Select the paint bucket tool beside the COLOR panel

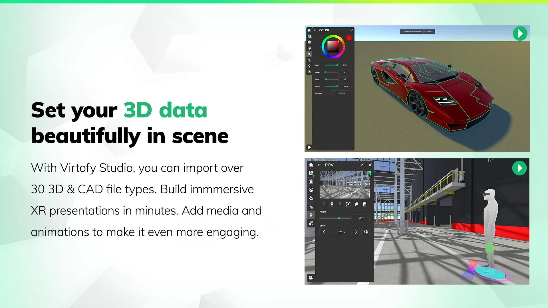(x=309, y=54)
